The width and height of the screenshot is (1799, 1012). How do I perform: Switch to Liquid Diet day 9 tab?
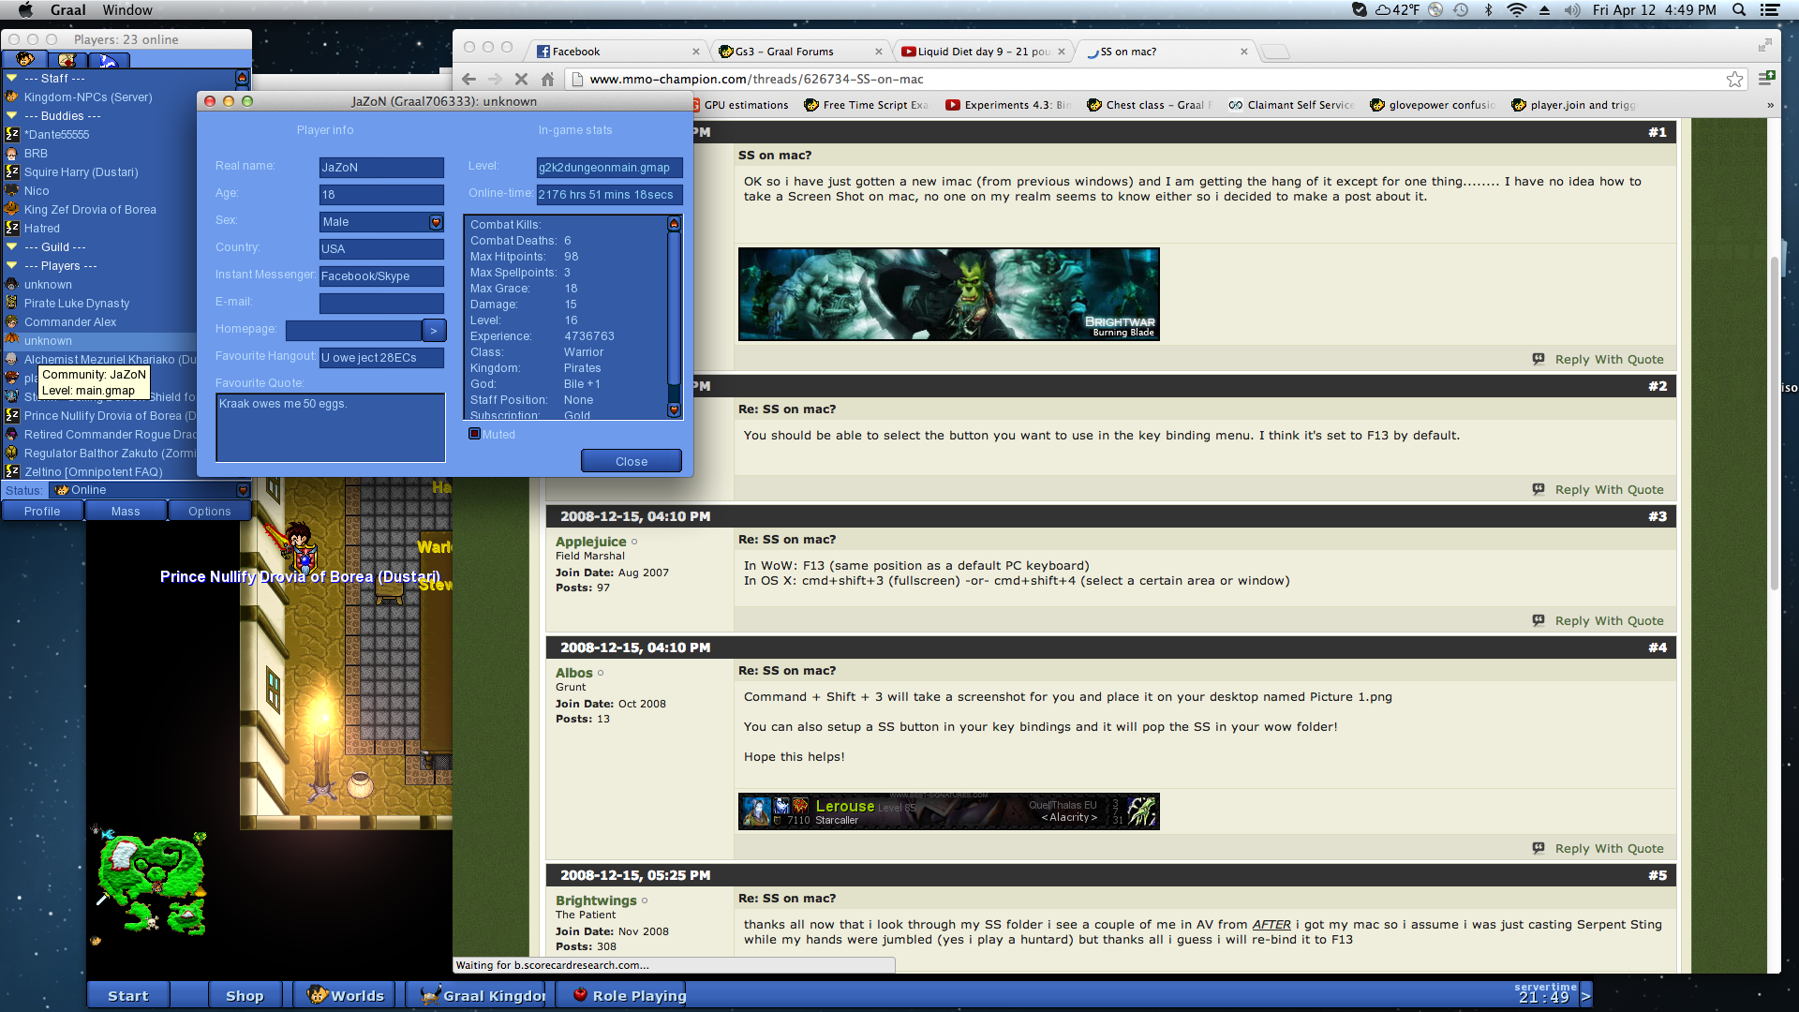(984, 52)
